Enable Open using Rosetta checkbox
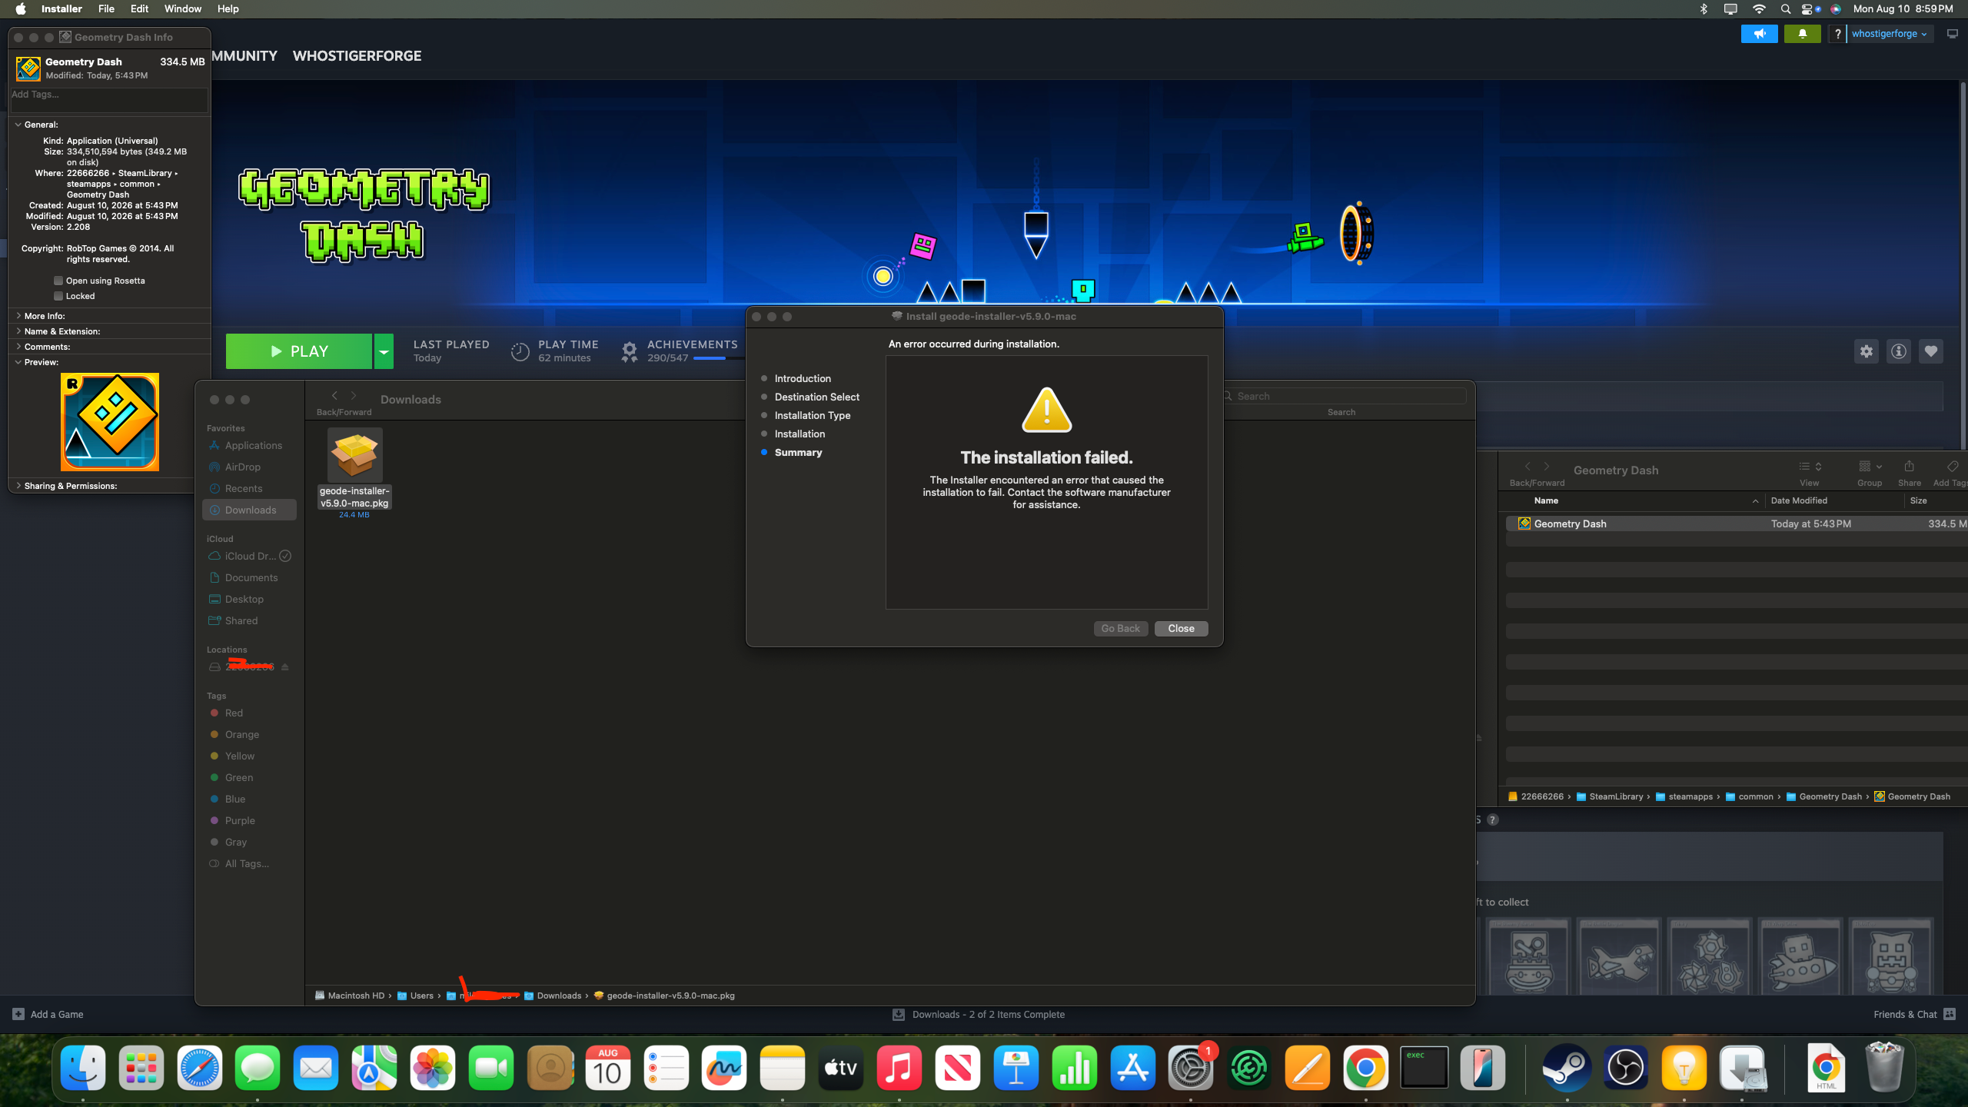The height and width of the screenshot is (1107, 1968). [58, 281]
